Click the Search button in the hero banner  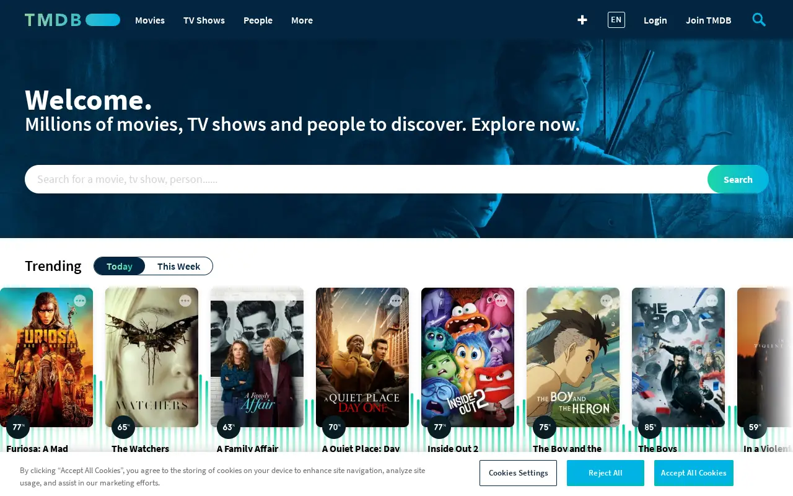[x=738, y=179]
